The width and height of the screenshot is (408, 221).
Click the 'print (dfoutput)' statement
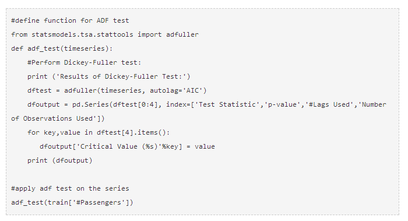[60, 160]
